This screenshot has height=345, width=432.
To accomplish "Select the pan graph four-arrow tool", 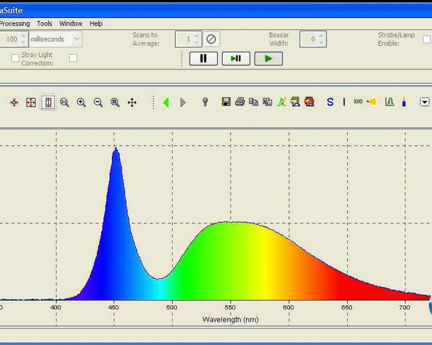I will pos(132,102).
